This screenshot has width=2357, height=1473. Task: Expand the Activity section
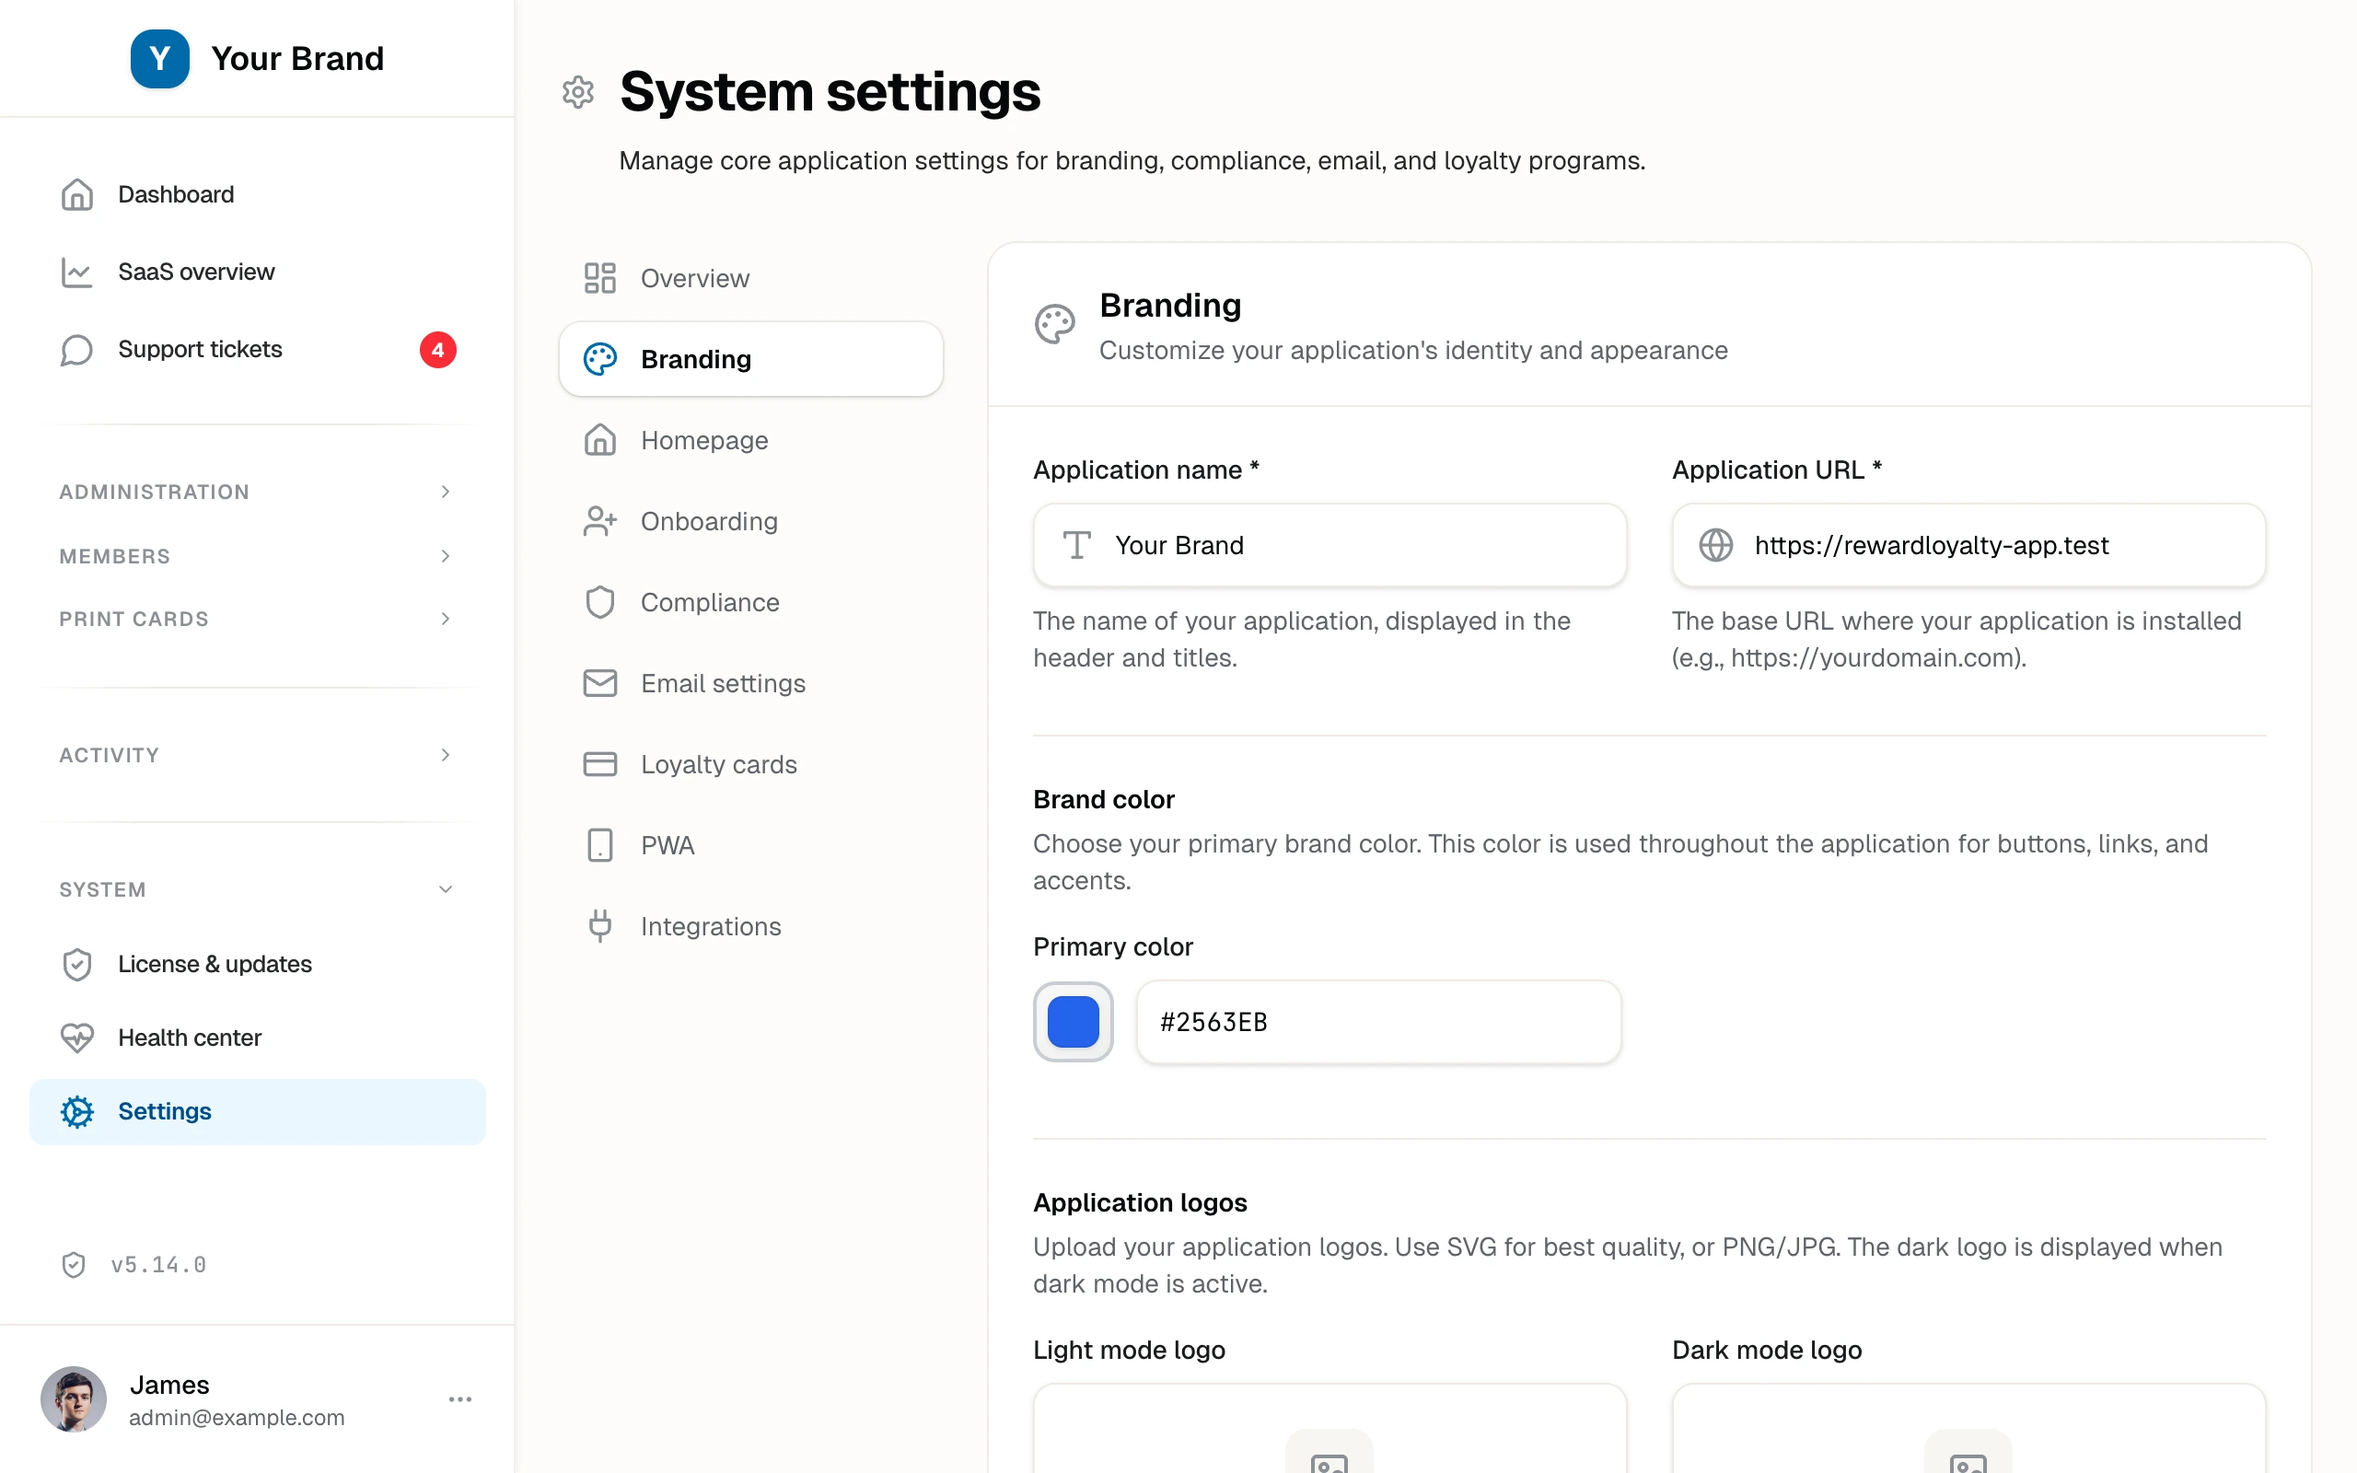pyautogui.click(x=257, y=755)
